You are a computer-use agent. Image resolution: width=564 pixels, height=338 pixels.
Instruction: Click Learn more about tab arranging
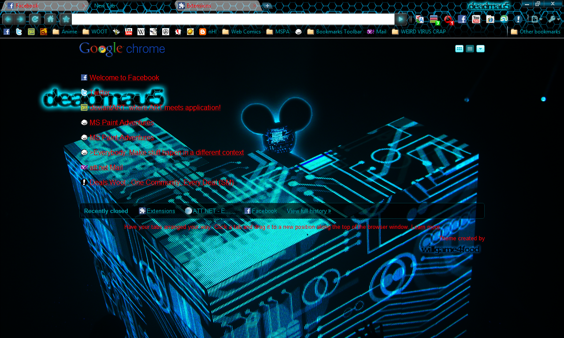(x=426, y=227)
